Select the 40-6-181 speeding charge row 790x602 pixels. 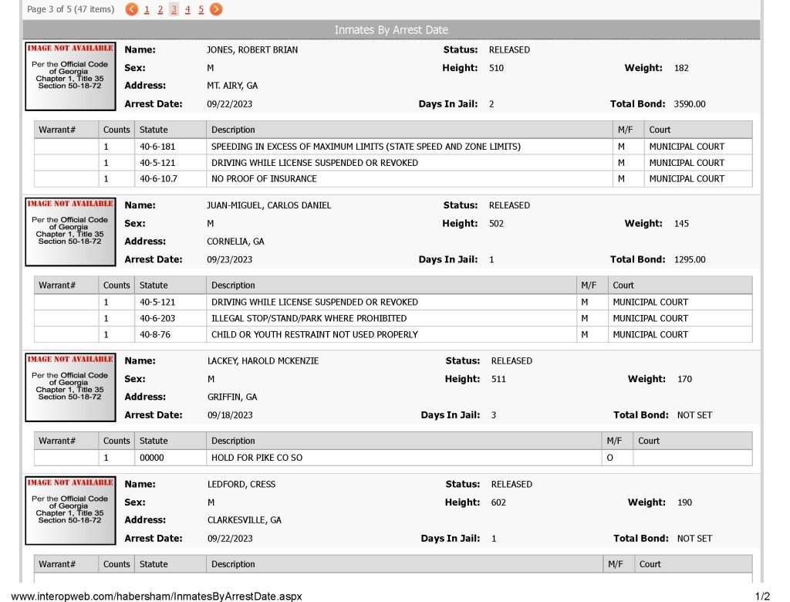click(x=393, y=147)
